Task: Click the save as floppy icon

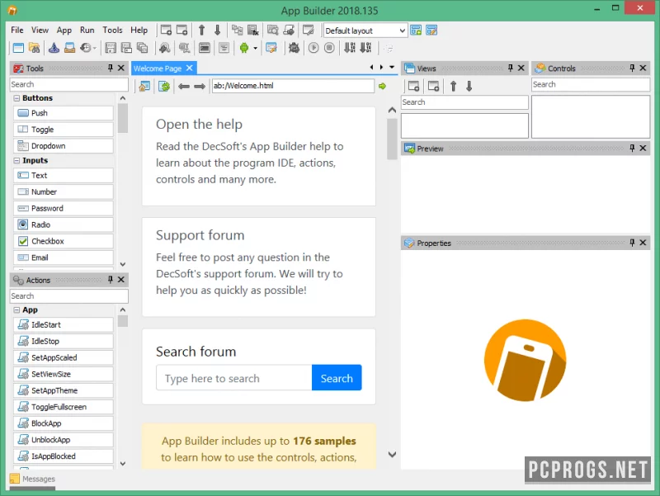Action: coord(126,48)
